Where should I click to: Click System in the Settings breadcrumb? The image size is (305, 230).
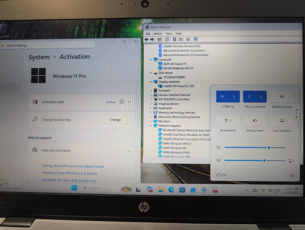tap(39, 57)
